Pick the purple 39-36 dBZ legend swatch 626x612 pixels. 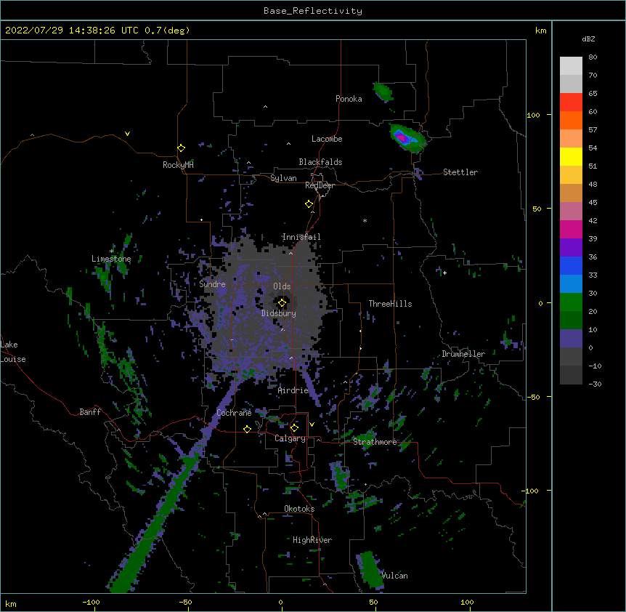[x=571, y=248]
